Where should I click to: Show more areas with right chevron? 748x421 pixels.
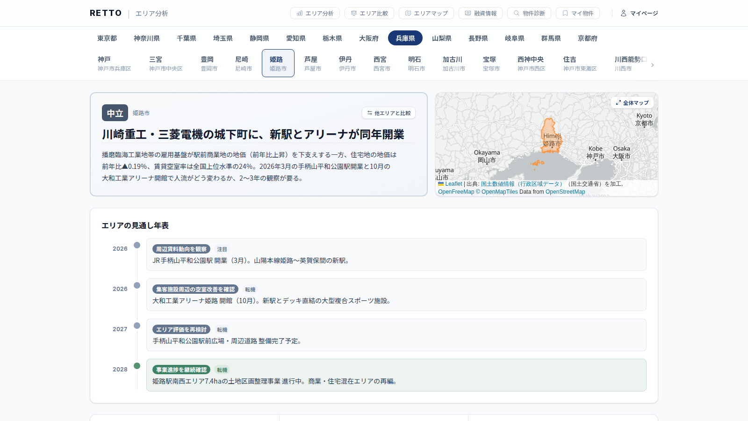(x=653, y=65)
